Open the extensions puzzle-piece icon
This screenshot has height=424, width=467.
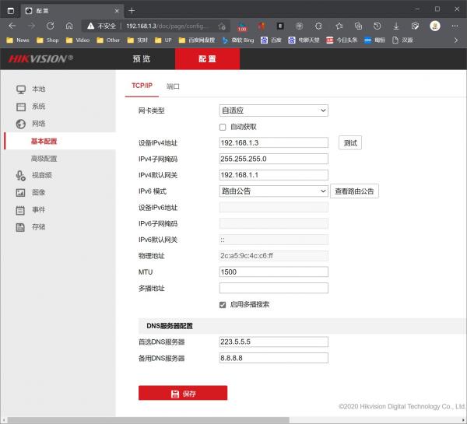(318, 26)
